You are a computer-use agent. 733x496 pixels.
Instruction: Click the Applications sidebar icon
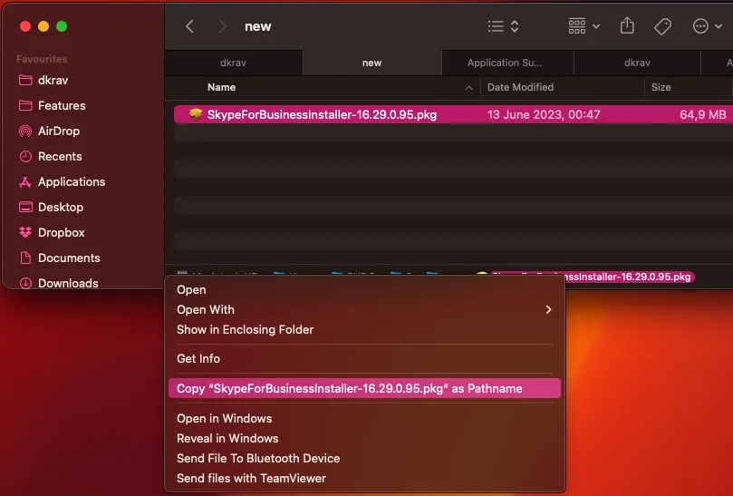pyautogui.click(x=25, y=182)
